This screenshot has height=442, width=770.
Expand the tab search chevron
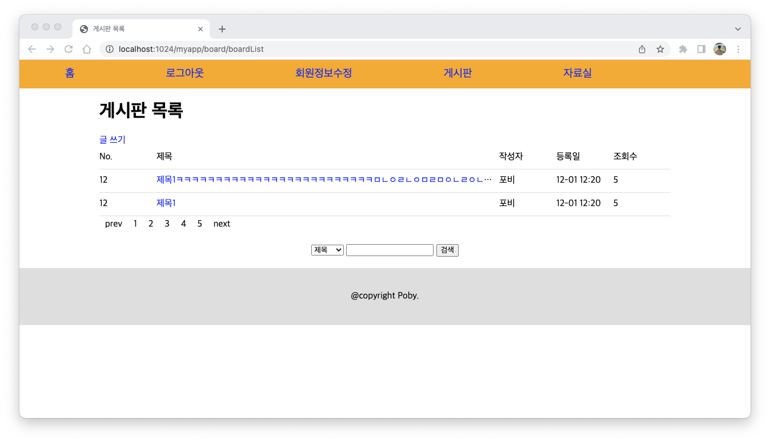738,29
